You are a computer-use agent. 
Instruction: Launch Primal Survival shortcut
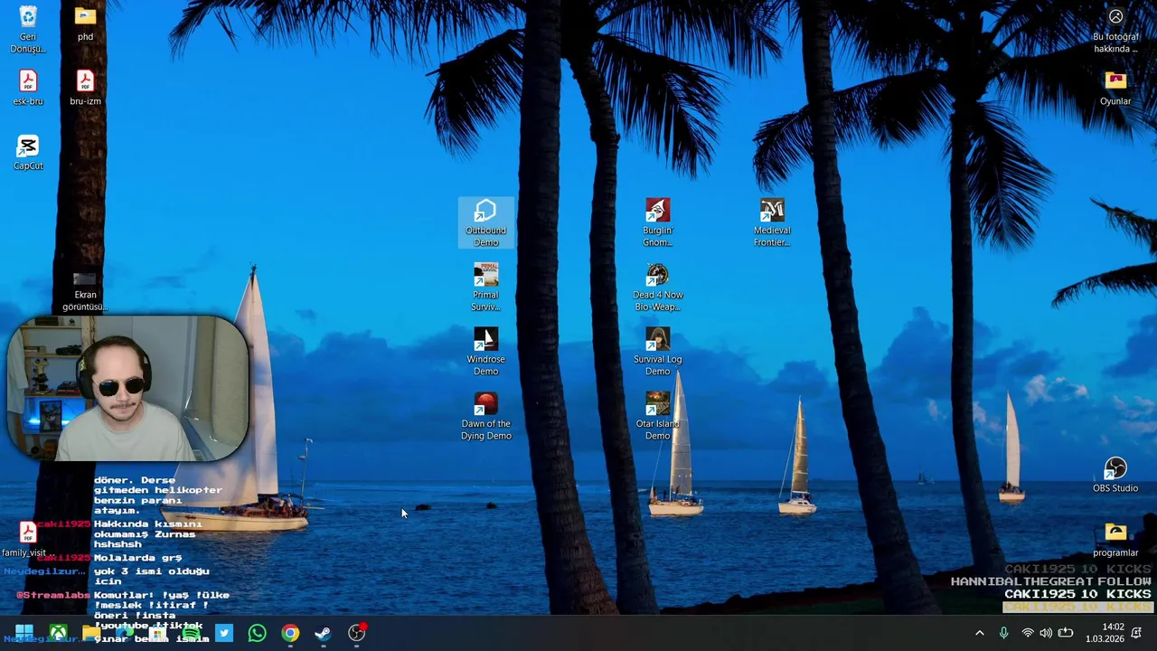tap(486, 288)
